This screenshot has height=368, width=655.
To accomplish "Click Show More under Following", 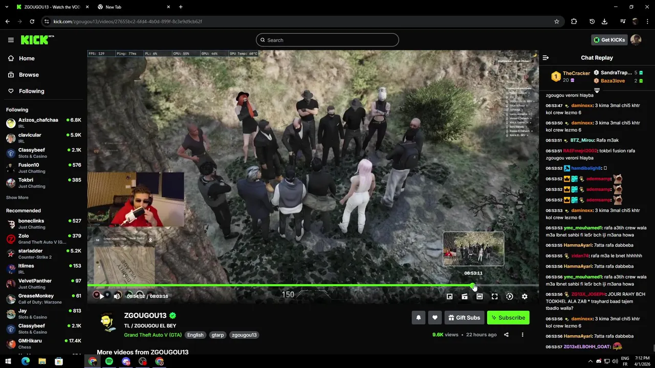I will 17,197.
